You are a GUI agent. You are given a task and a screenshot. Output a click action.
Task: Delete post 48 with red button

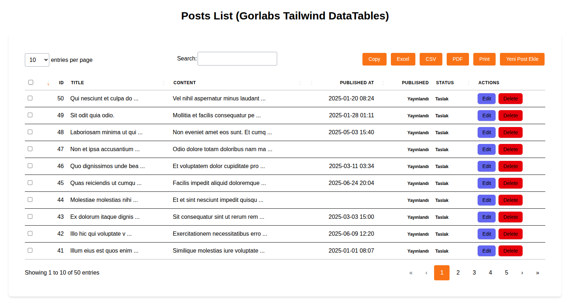(510, 132)
